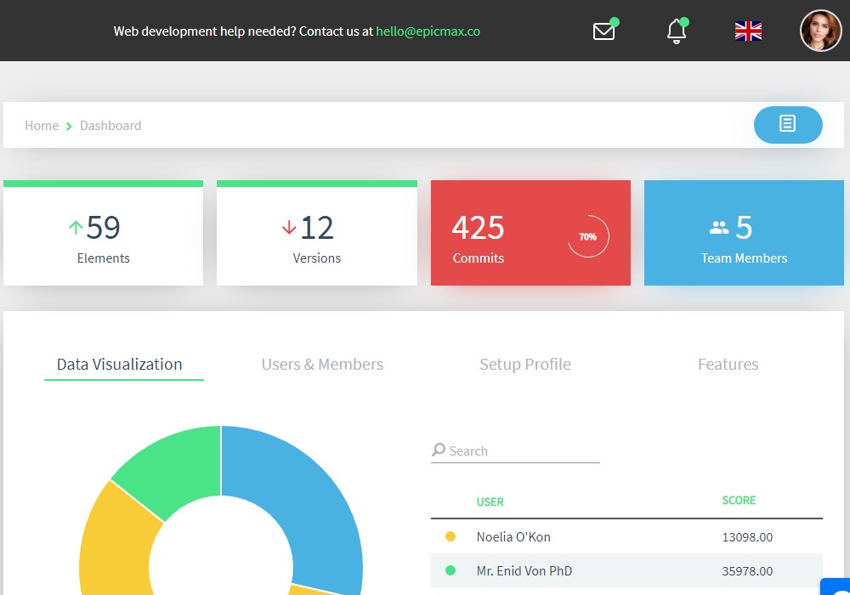Sort by the USER column header
Viewport: 850px width, 595px height.
click(490, 501)
